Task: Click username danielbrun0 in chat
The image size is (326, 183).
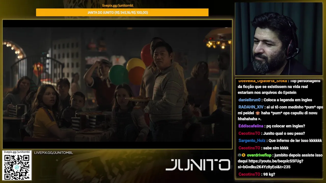Action: [x=249, y=100]
